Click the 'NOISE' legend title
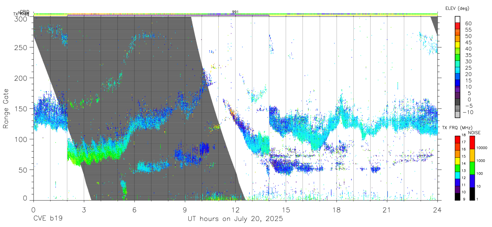The width and height of the screenshot is (492, 227). [x=475, y=133]
